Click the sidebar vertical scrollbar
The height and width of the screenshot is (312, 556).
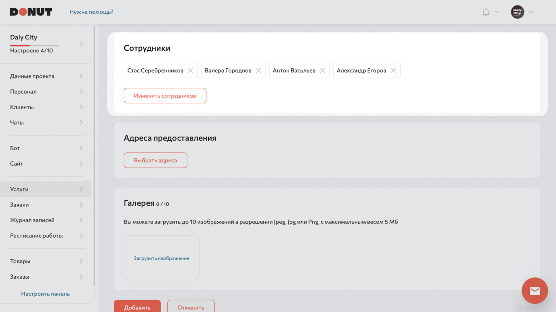tap(94, 156)
